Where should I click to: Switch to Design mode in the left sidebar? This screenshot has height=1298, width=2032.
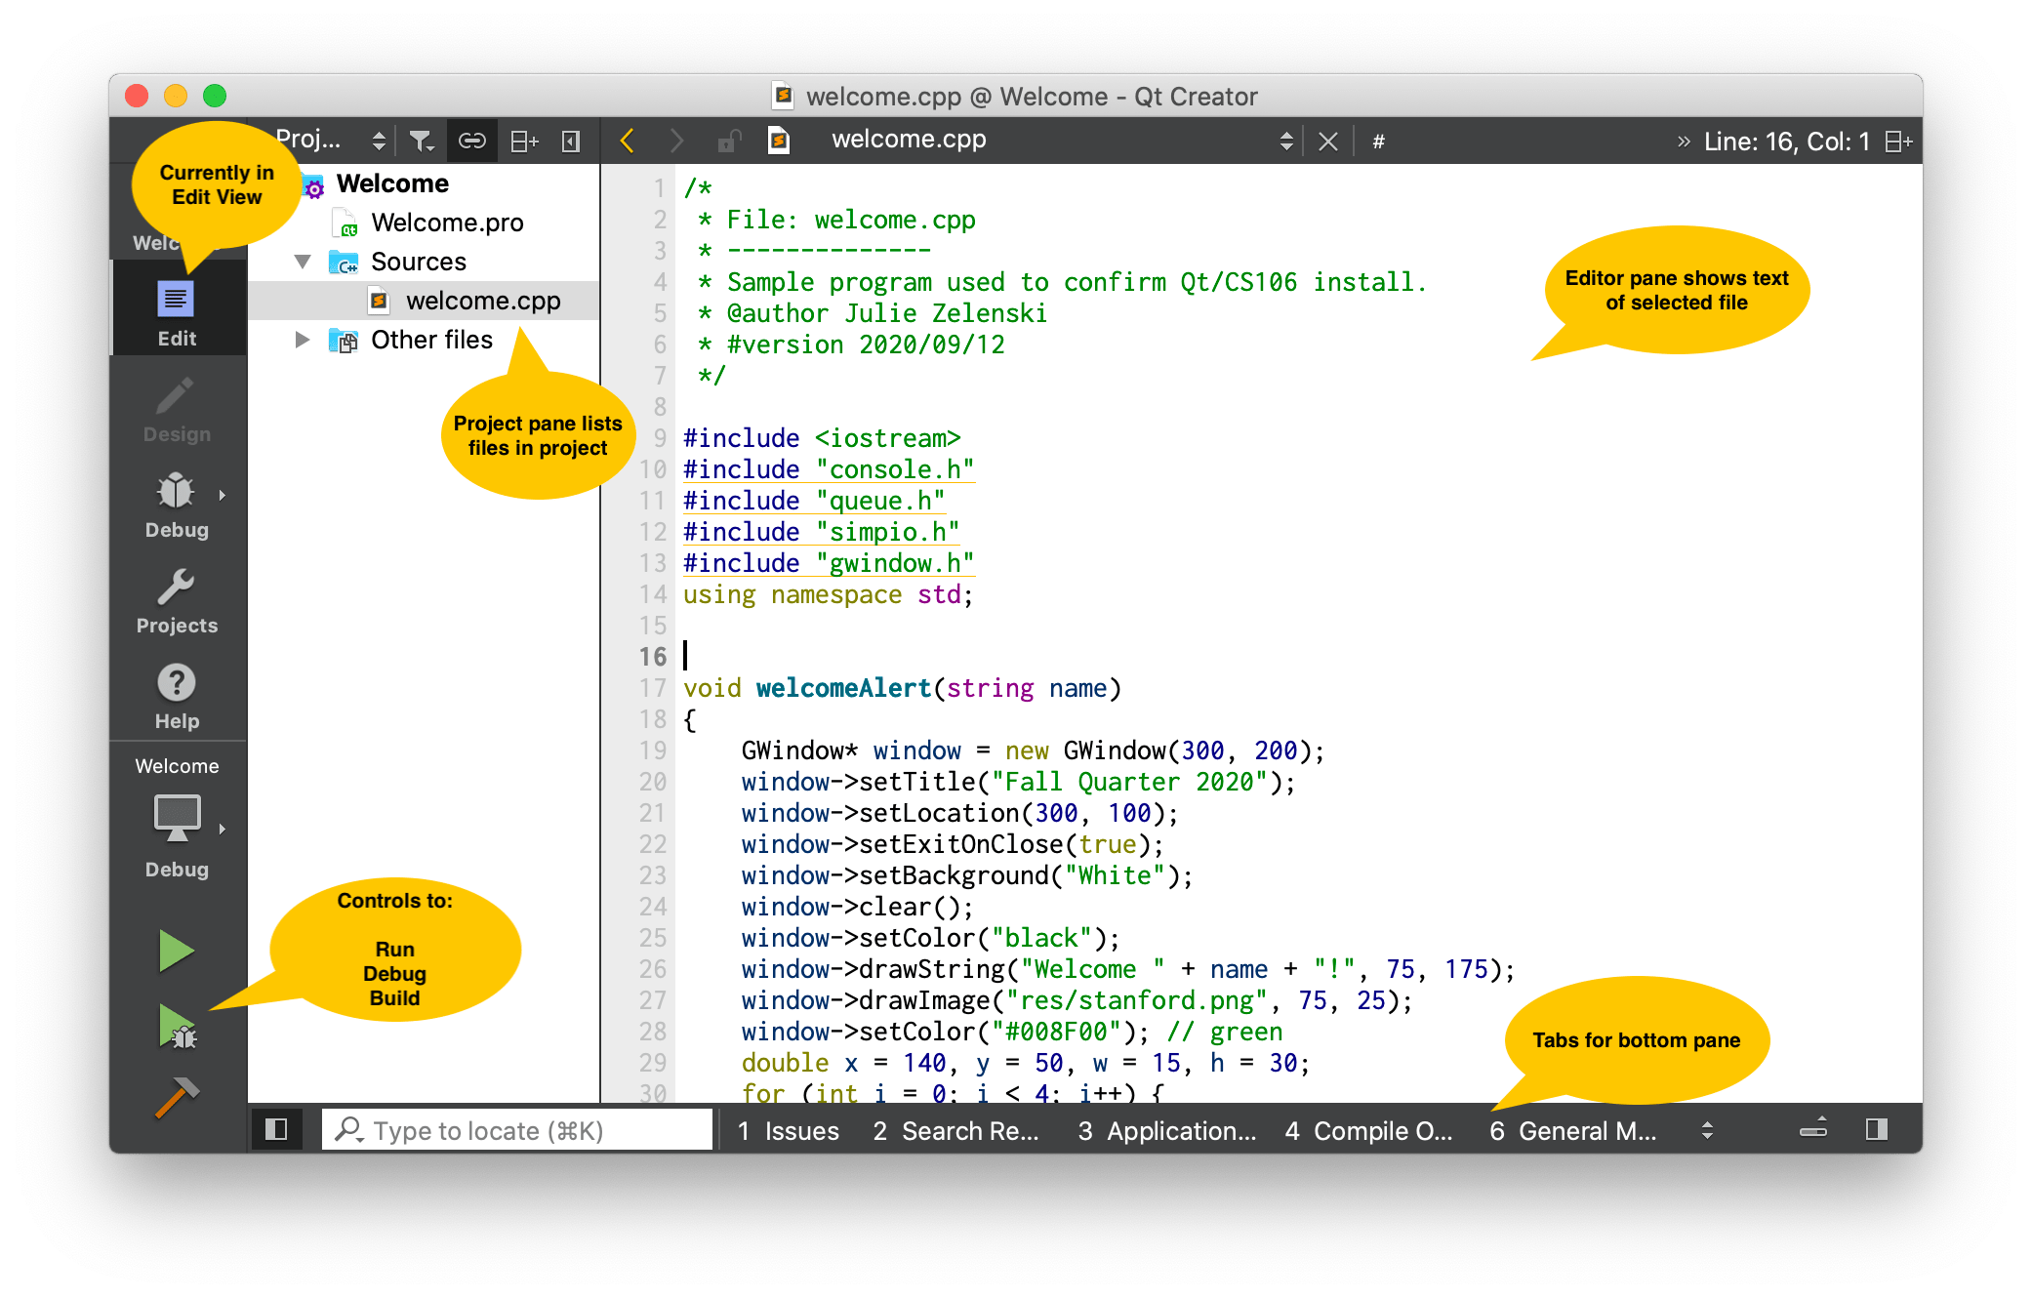[x=177, y=410]
